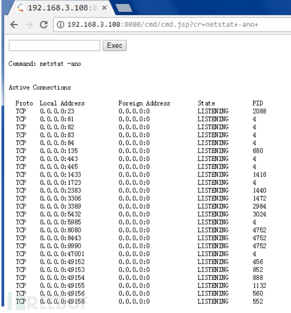This screenshot has height=313, width=291.
Task: Click PID 4752 in the port 8080 row
Action: (259, 230)
